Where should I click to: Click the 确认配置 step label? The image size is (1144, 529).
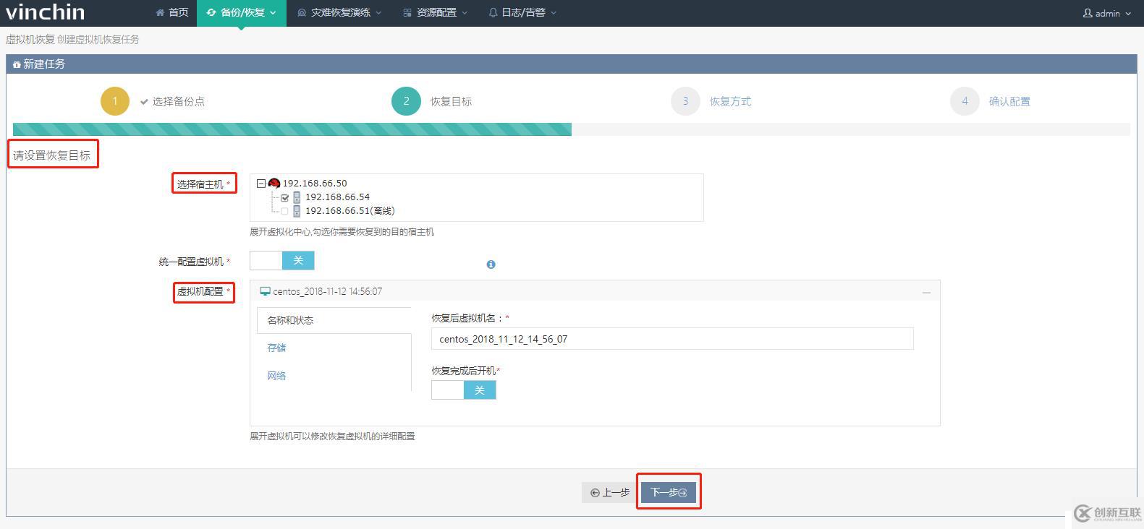[x=1009, y=101]
